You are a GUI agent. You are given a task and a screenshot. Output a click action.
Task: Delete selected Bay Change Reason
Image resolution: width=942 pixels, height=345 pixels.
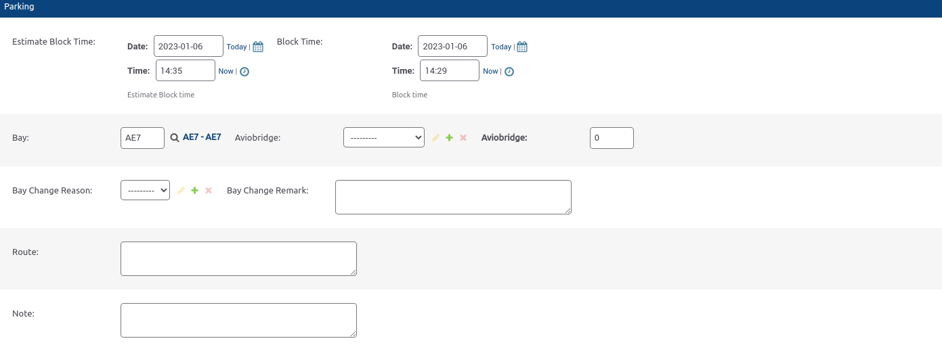point(209,191)
